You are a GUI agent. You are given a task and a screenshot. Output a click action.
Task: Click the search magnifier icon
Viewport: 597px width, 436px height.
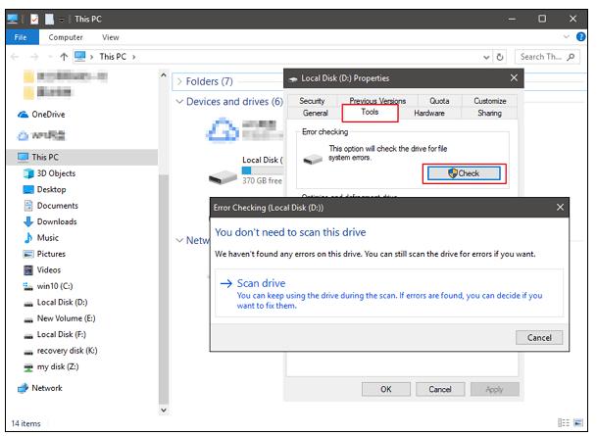point(571,57)
